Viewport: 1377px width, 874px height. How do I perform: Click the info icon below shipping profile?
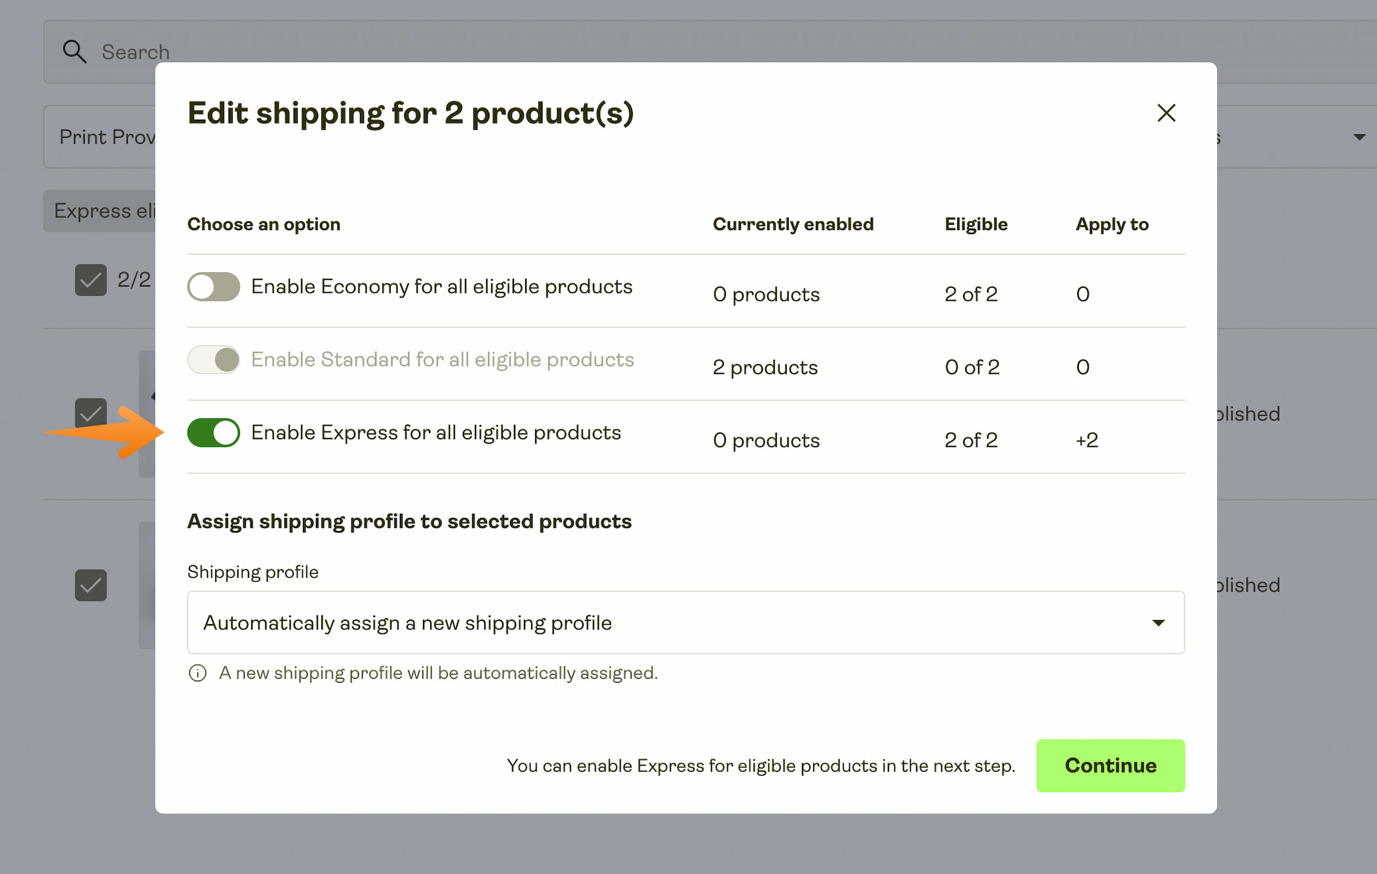(197, 673)
